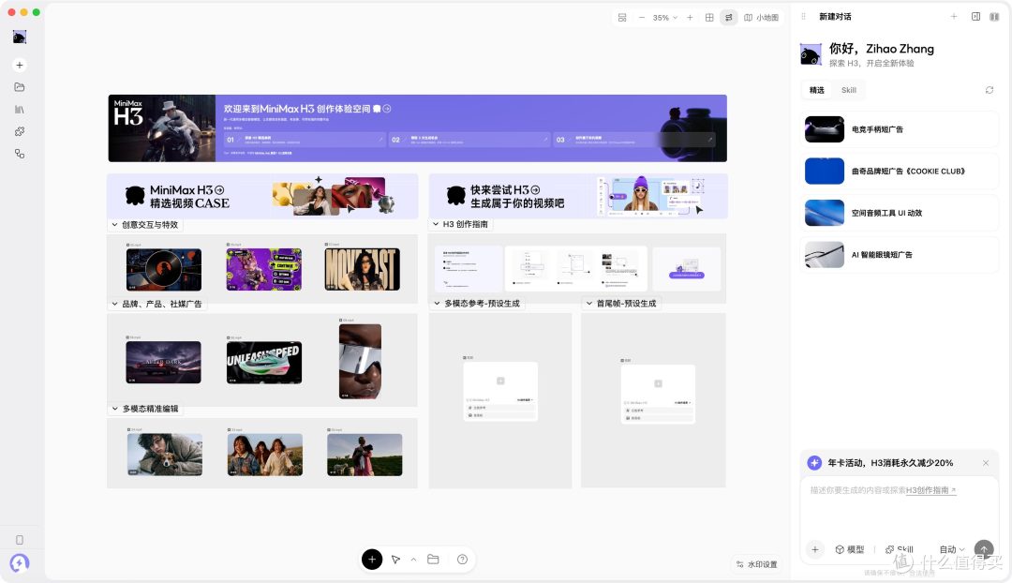Open the vinyl record video thumbnail
This screenshot has height=583, width=1012.
tap(164, 269)
